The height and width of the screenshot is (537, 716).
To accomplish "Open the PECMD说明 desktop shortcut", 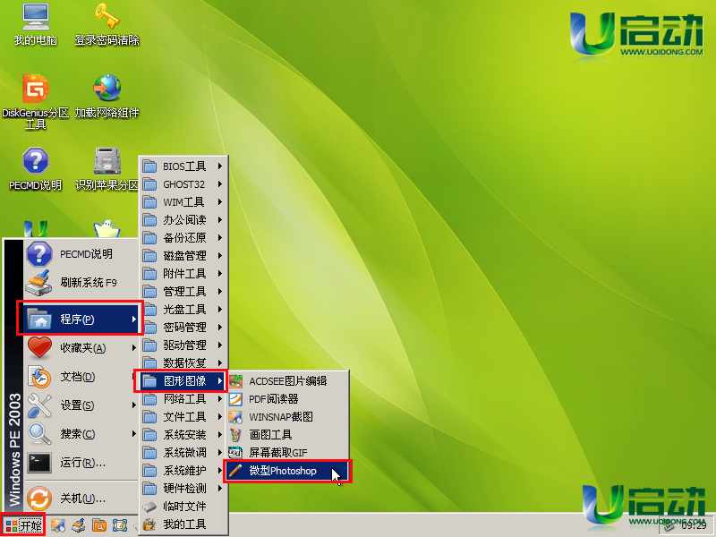I will (x=35, y=169).
